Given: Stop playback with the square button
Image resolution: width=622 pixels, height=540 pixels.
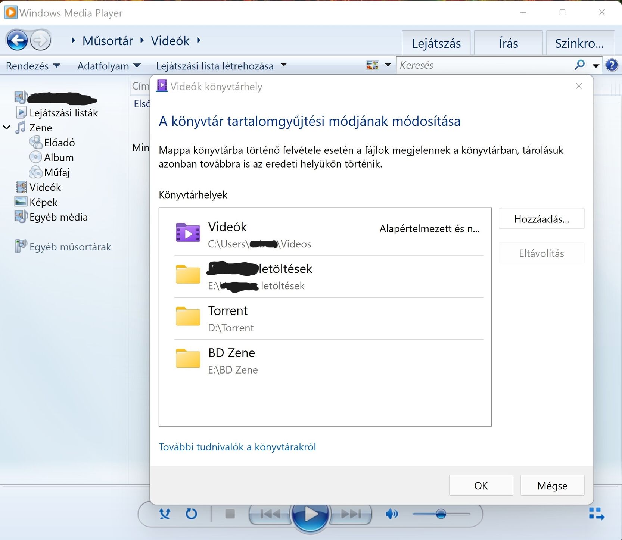Looking at the screenshot, I should click(230, 514).
